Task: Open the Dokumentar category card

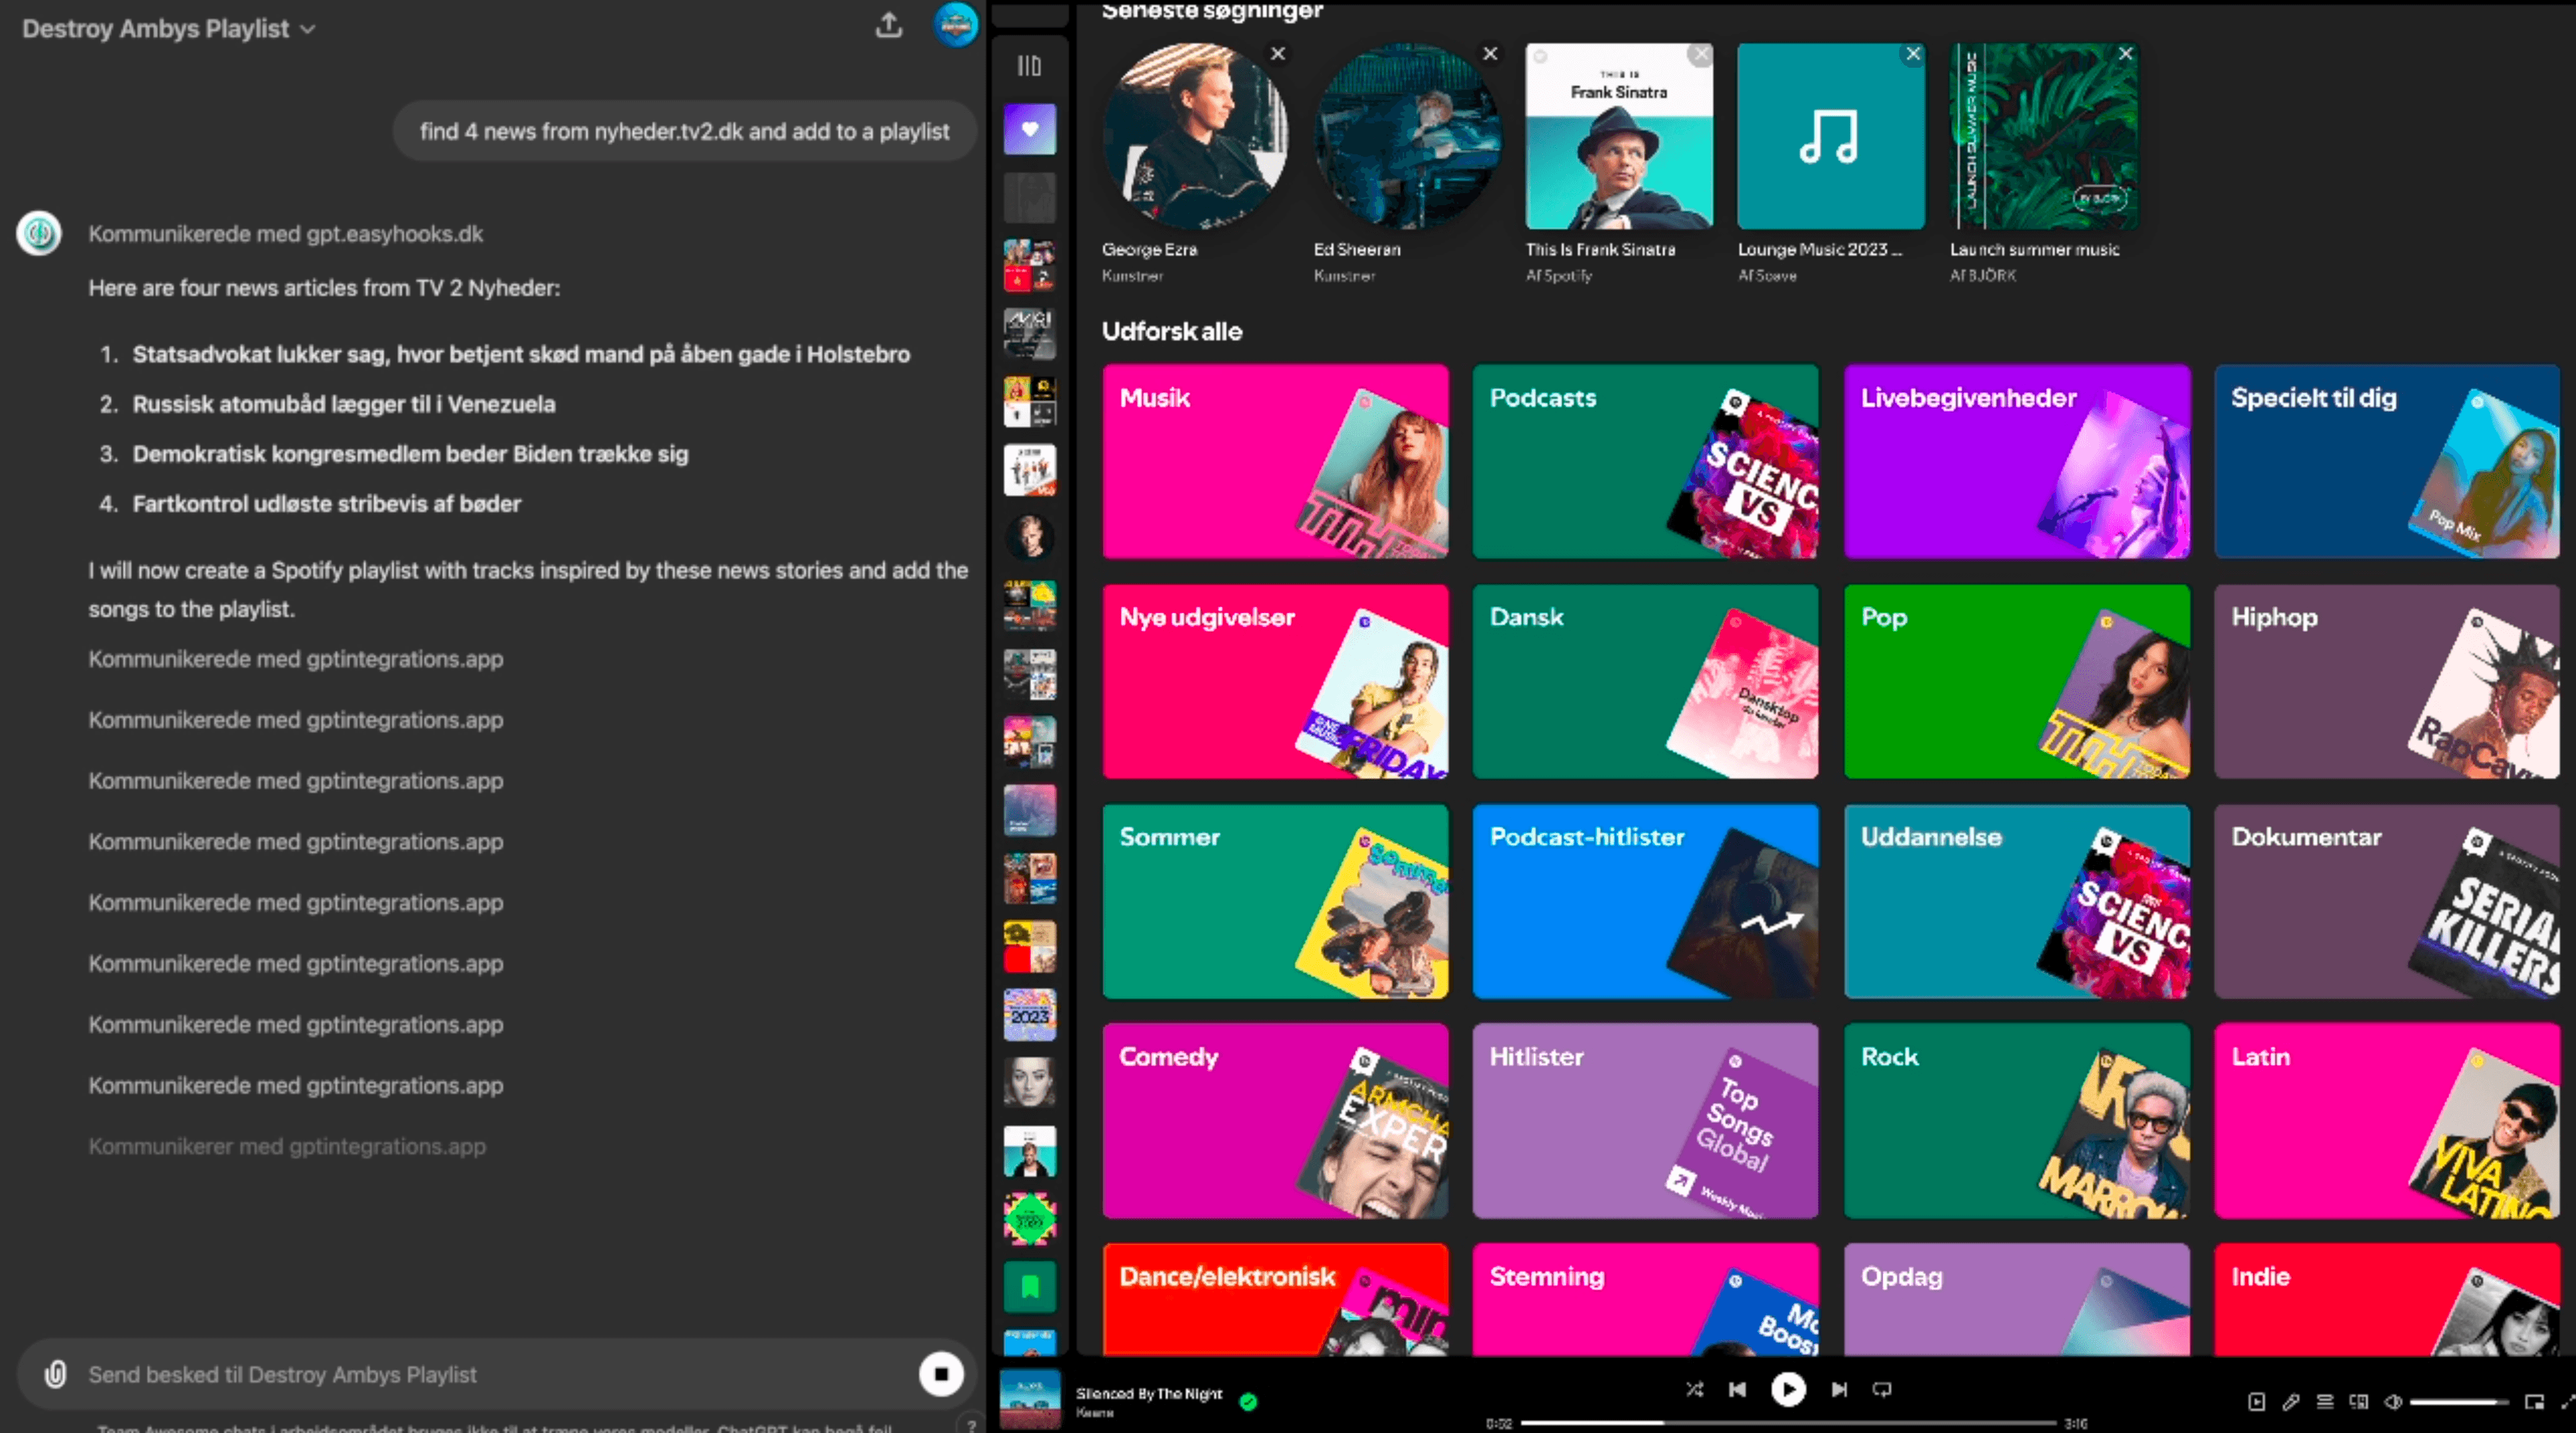Action: coord(2387,901)
